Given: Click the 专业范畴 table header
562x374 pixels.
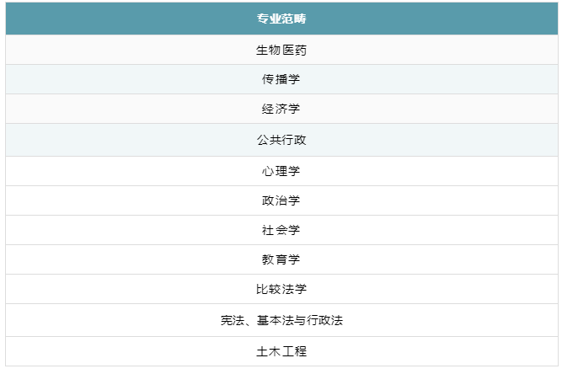Looking at the screenshot, I should coord(281,19).
